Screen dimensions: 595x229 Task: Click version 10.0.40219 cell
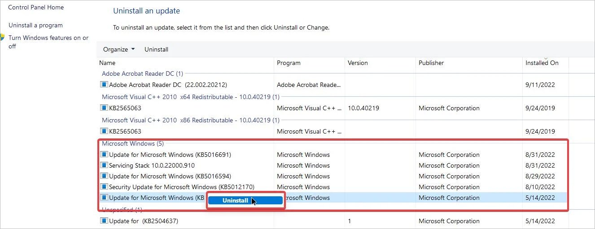coord(363,108)
